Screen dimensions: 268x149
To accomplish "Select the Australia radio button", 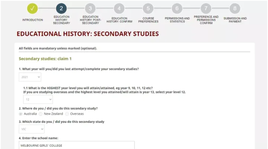I will [21, 114].
